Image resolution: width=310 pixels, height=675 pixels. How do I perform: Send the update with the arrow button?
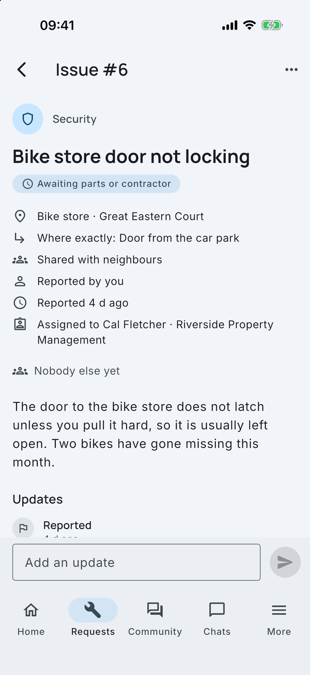285,562
